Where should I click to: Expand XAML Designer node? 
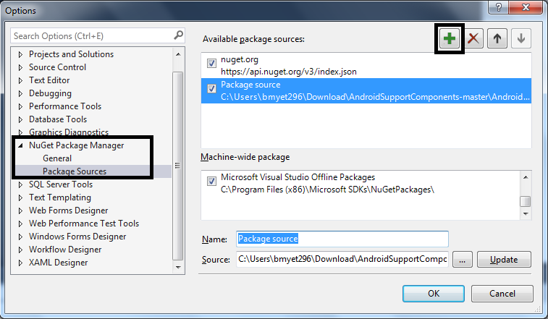point(20,263)
